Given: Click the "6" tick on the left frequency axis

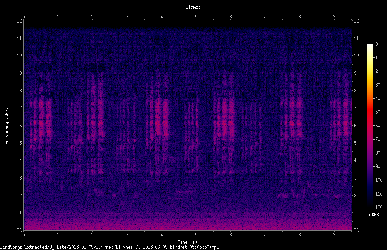Looking at the screenshot, I should tap(20, 125).
